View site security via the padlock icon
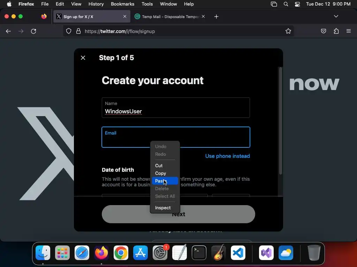Screen dimensions: 357x267 pyautogui.click(x=78, y=31)
